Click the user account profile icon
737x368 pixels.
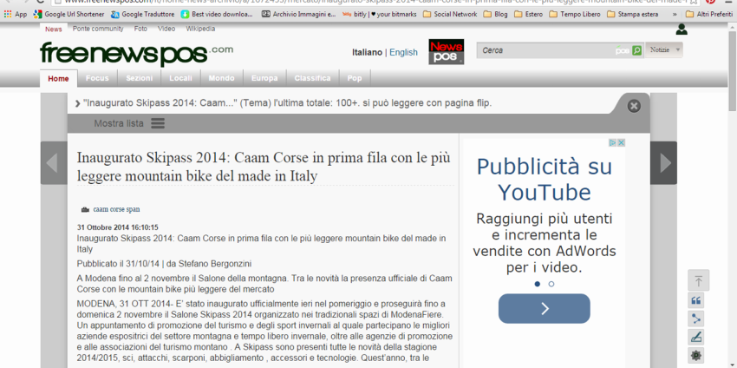[682, 30]
